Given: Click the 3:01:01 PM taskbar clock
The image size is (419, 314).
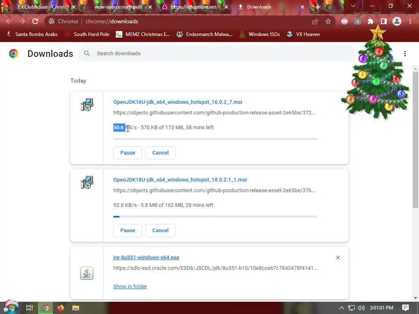Looking at the screenshot, I should [381, 308].
